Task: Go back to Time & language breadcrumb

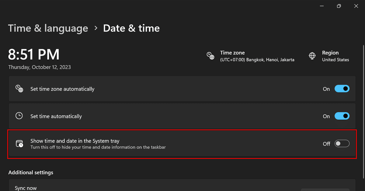Action: [x=48, y=28]
